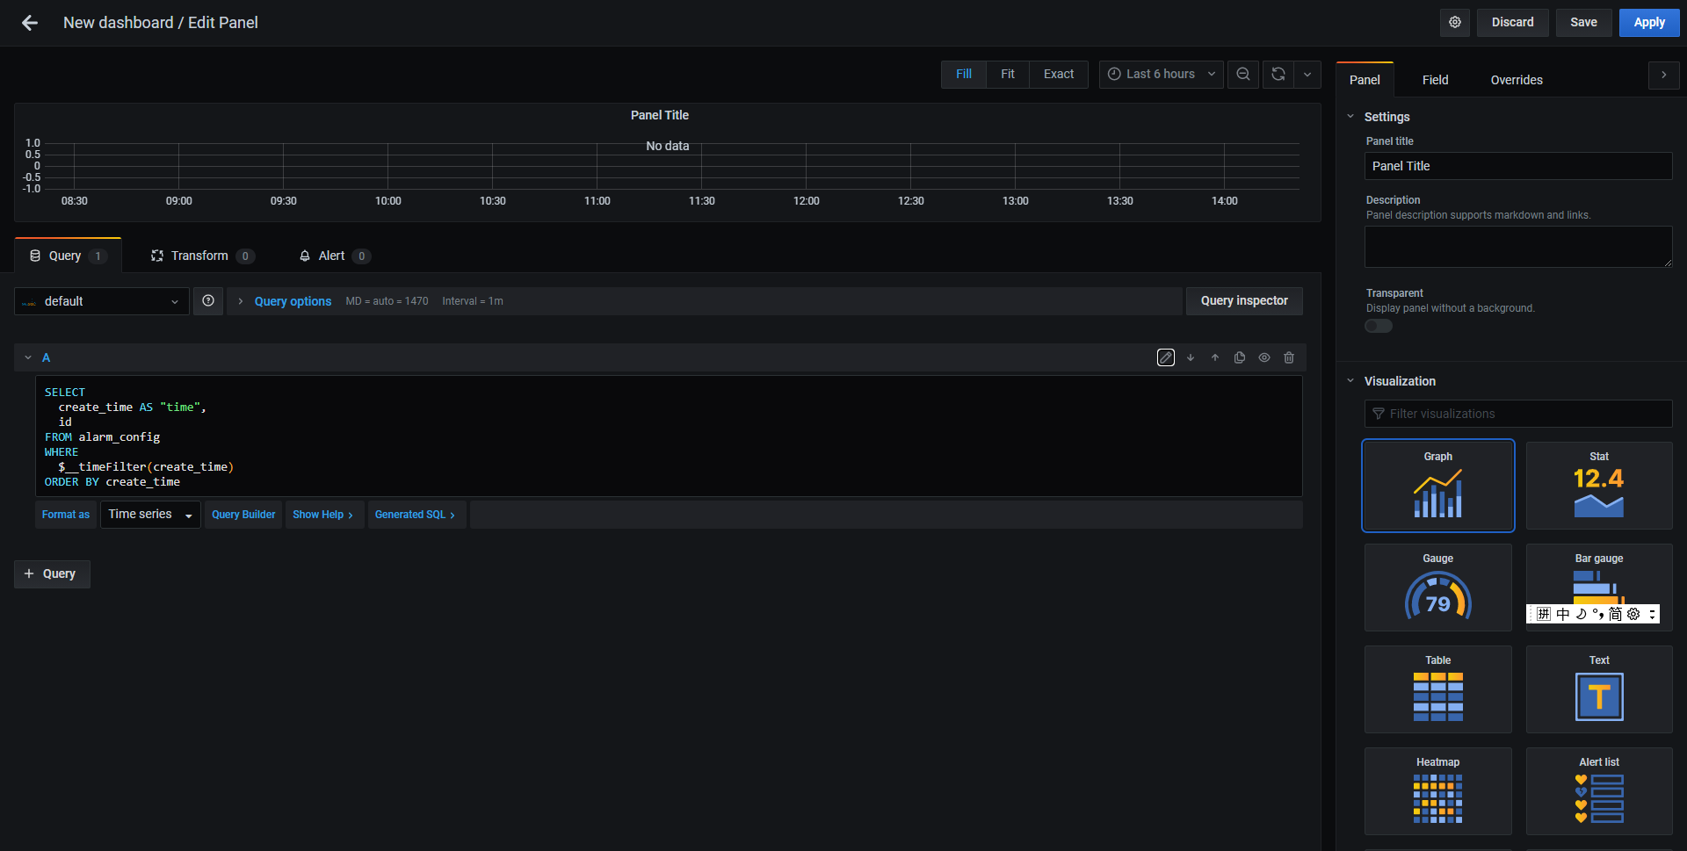1687x851 pixels.
Task: Open refresh interval dropdown arrow
Action: (x=1307, y=75)
